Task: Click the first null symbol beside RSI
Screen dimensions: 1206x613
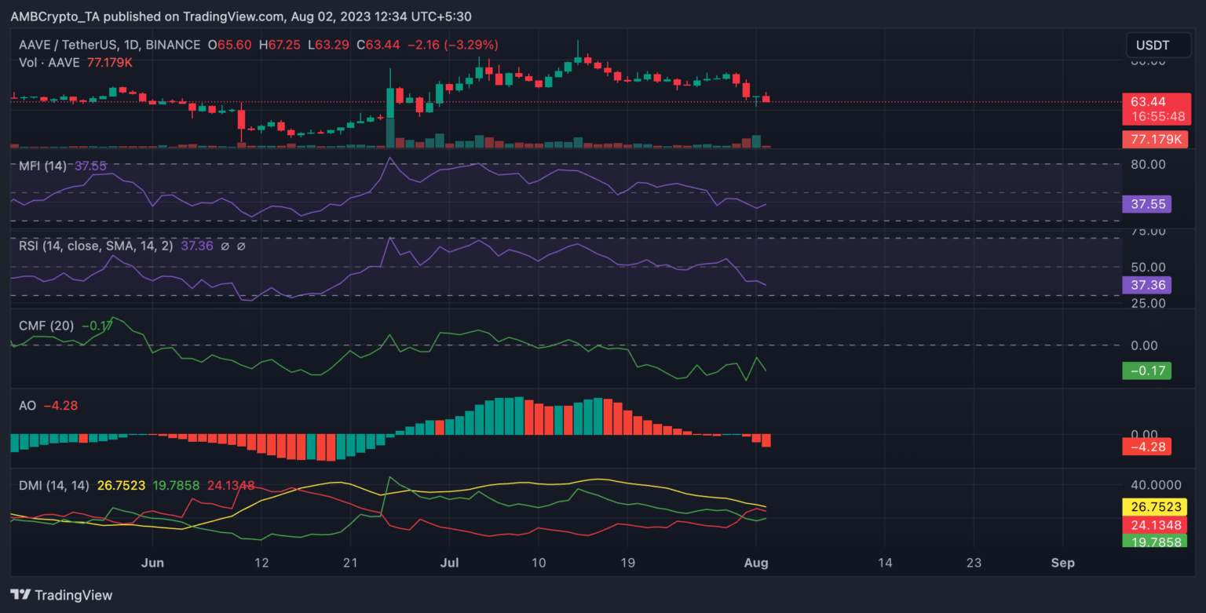Action: tap(225, 246)
